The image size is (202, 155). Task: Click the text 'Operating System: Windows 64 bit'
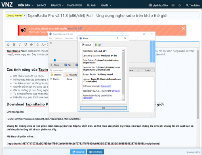click(x=100, y=56)
